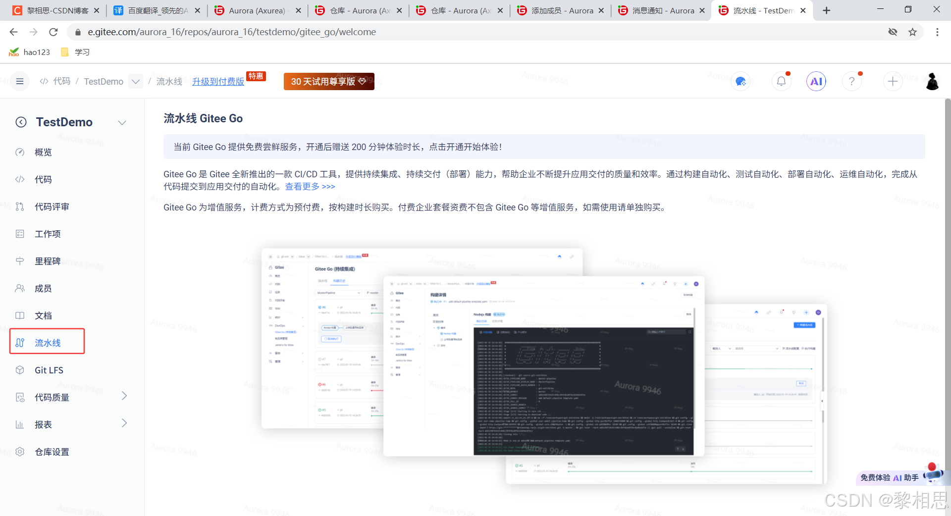
Task: Click the code brackets icon in breadcrumb
Action: coord(44,81)
